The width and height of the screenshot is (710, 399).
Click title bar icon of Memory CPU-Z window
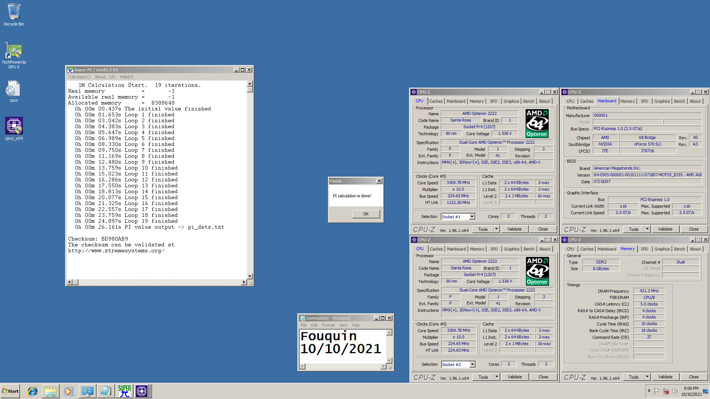[565, 240]
